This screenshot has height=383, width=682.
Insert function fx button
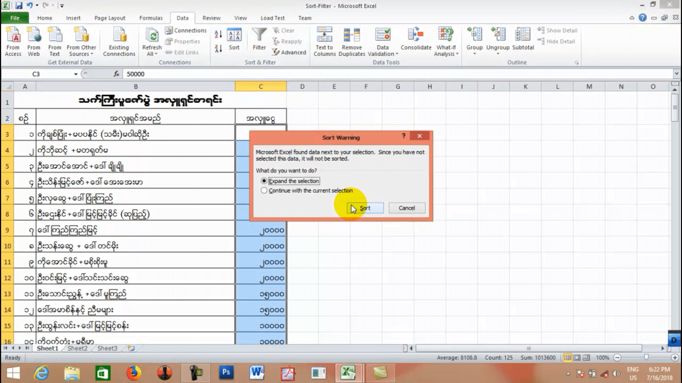(x=116, y=74)
